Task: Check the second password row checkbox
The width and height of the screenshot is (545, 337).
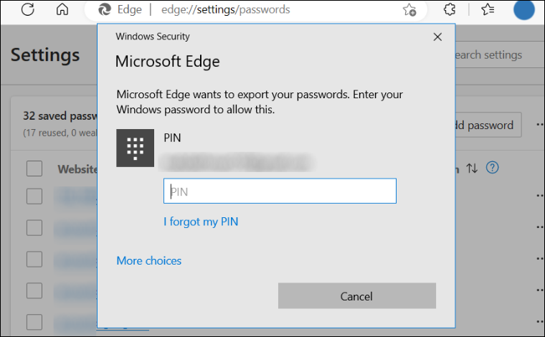Action: point(34,227)
